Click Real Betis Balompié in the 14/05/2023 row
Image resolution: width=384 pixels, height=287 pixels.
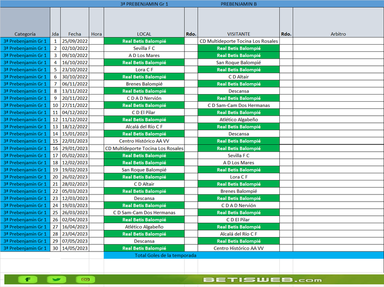[144, 248]
